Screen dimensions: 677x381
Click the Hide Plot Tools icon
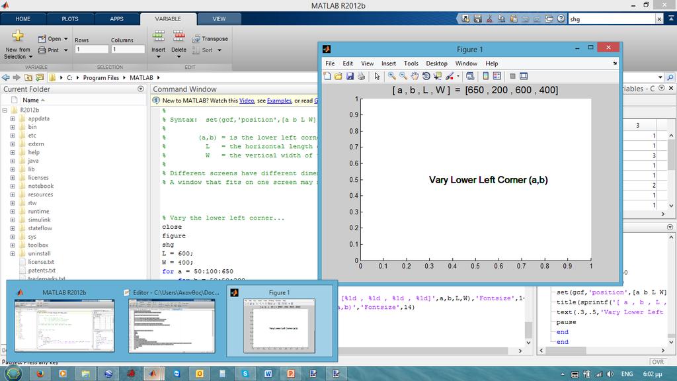(512, 76)
